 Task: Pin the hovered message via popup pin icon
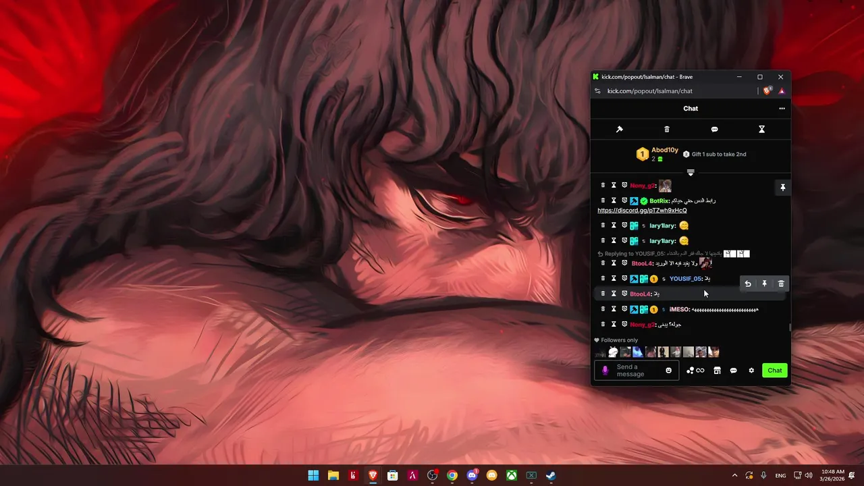tap(764, 284)
